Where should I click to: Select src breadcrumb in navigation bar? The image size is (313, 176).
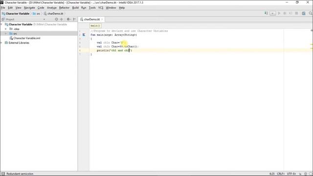click(x=37, y=14)
